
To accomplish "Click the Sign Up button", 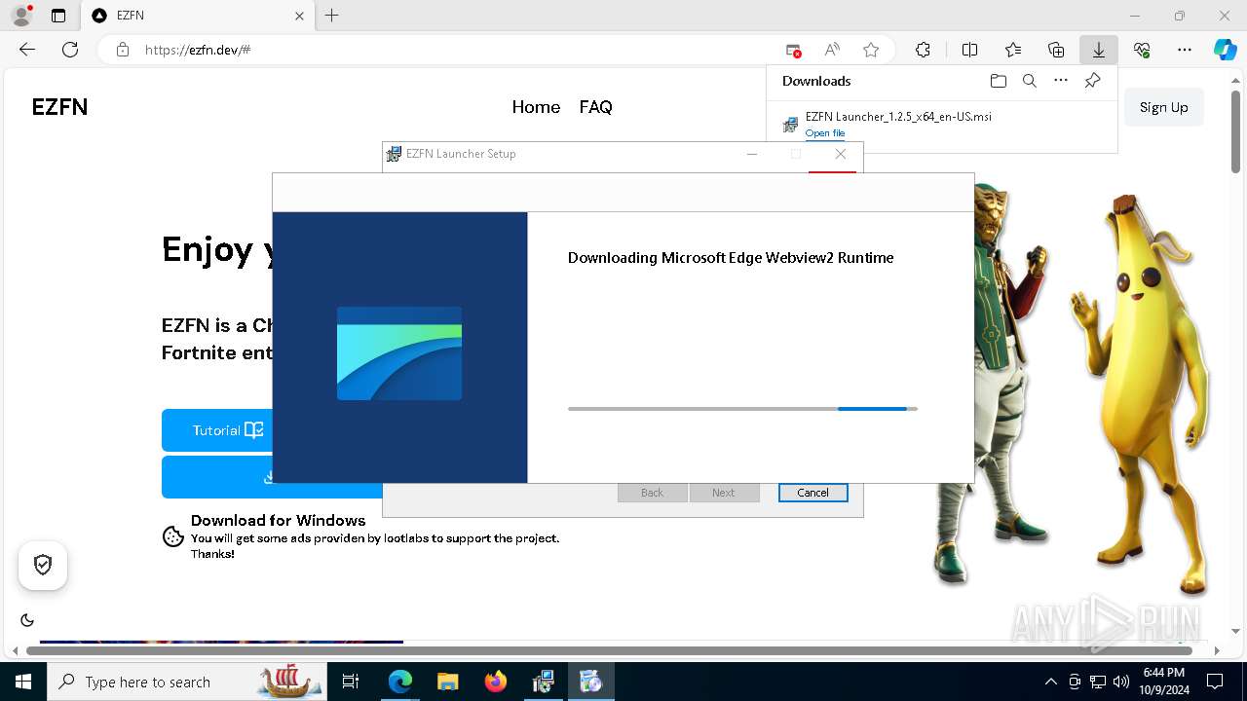I will coord(1164,107).
